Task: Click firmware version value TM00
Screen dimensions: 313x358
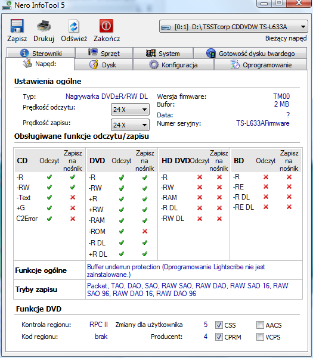Action: [x=281, y=96]
